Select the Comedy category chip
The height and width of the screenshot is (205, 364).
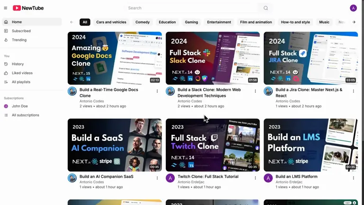click(143, 22)
